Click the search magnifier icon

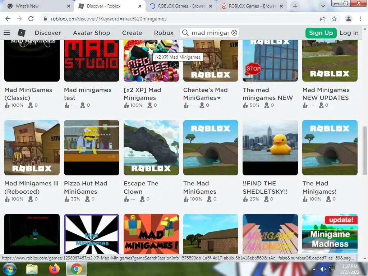185,33
